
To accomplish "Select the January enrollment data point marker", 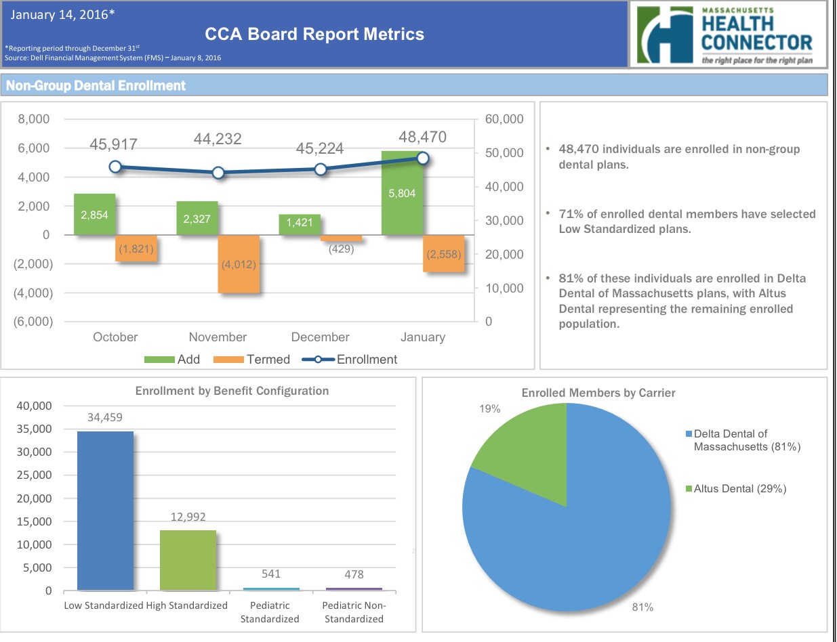I will coord(423,158).
